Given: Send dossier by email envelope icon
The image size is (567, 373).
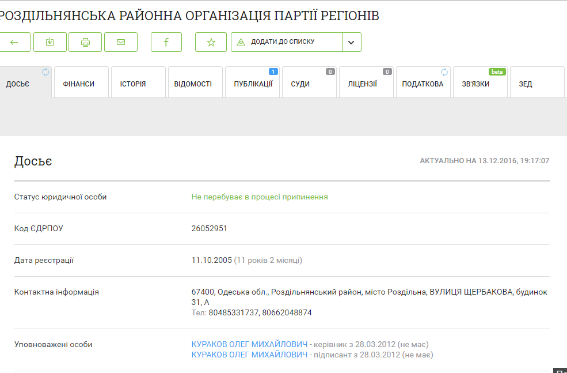Looking at the screenshot, I should tap(121, 42).
